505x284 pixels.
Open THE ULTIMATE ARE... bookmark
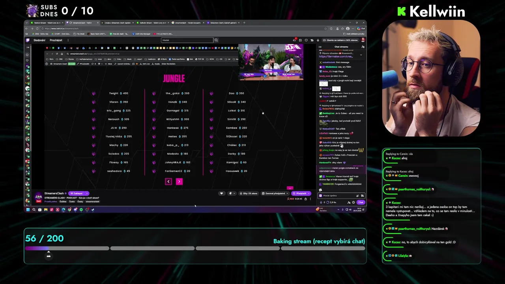pos(164,34)
